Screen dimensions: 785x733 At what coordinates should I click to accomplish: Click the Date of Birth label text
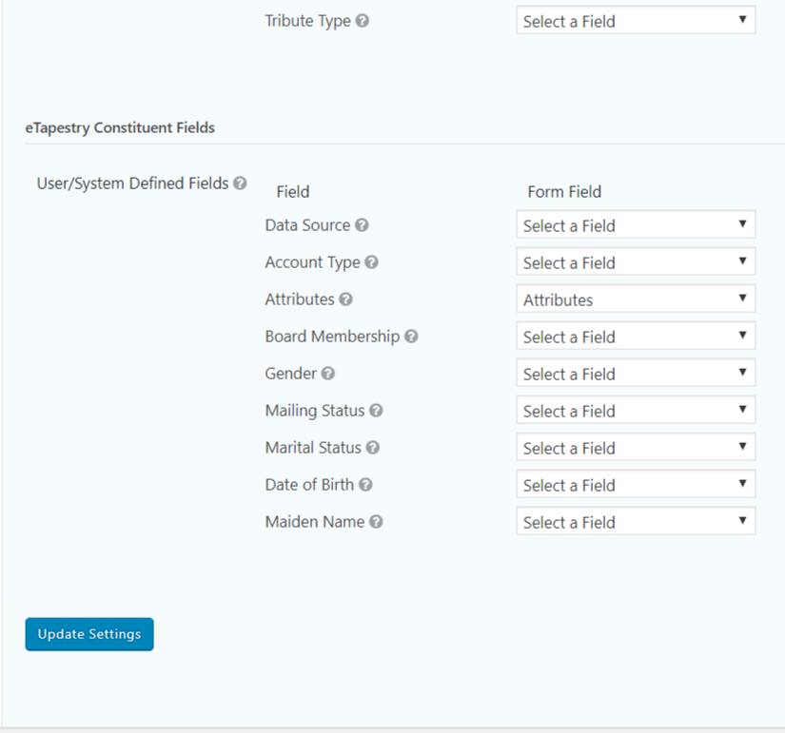click(x=309, y=484)
